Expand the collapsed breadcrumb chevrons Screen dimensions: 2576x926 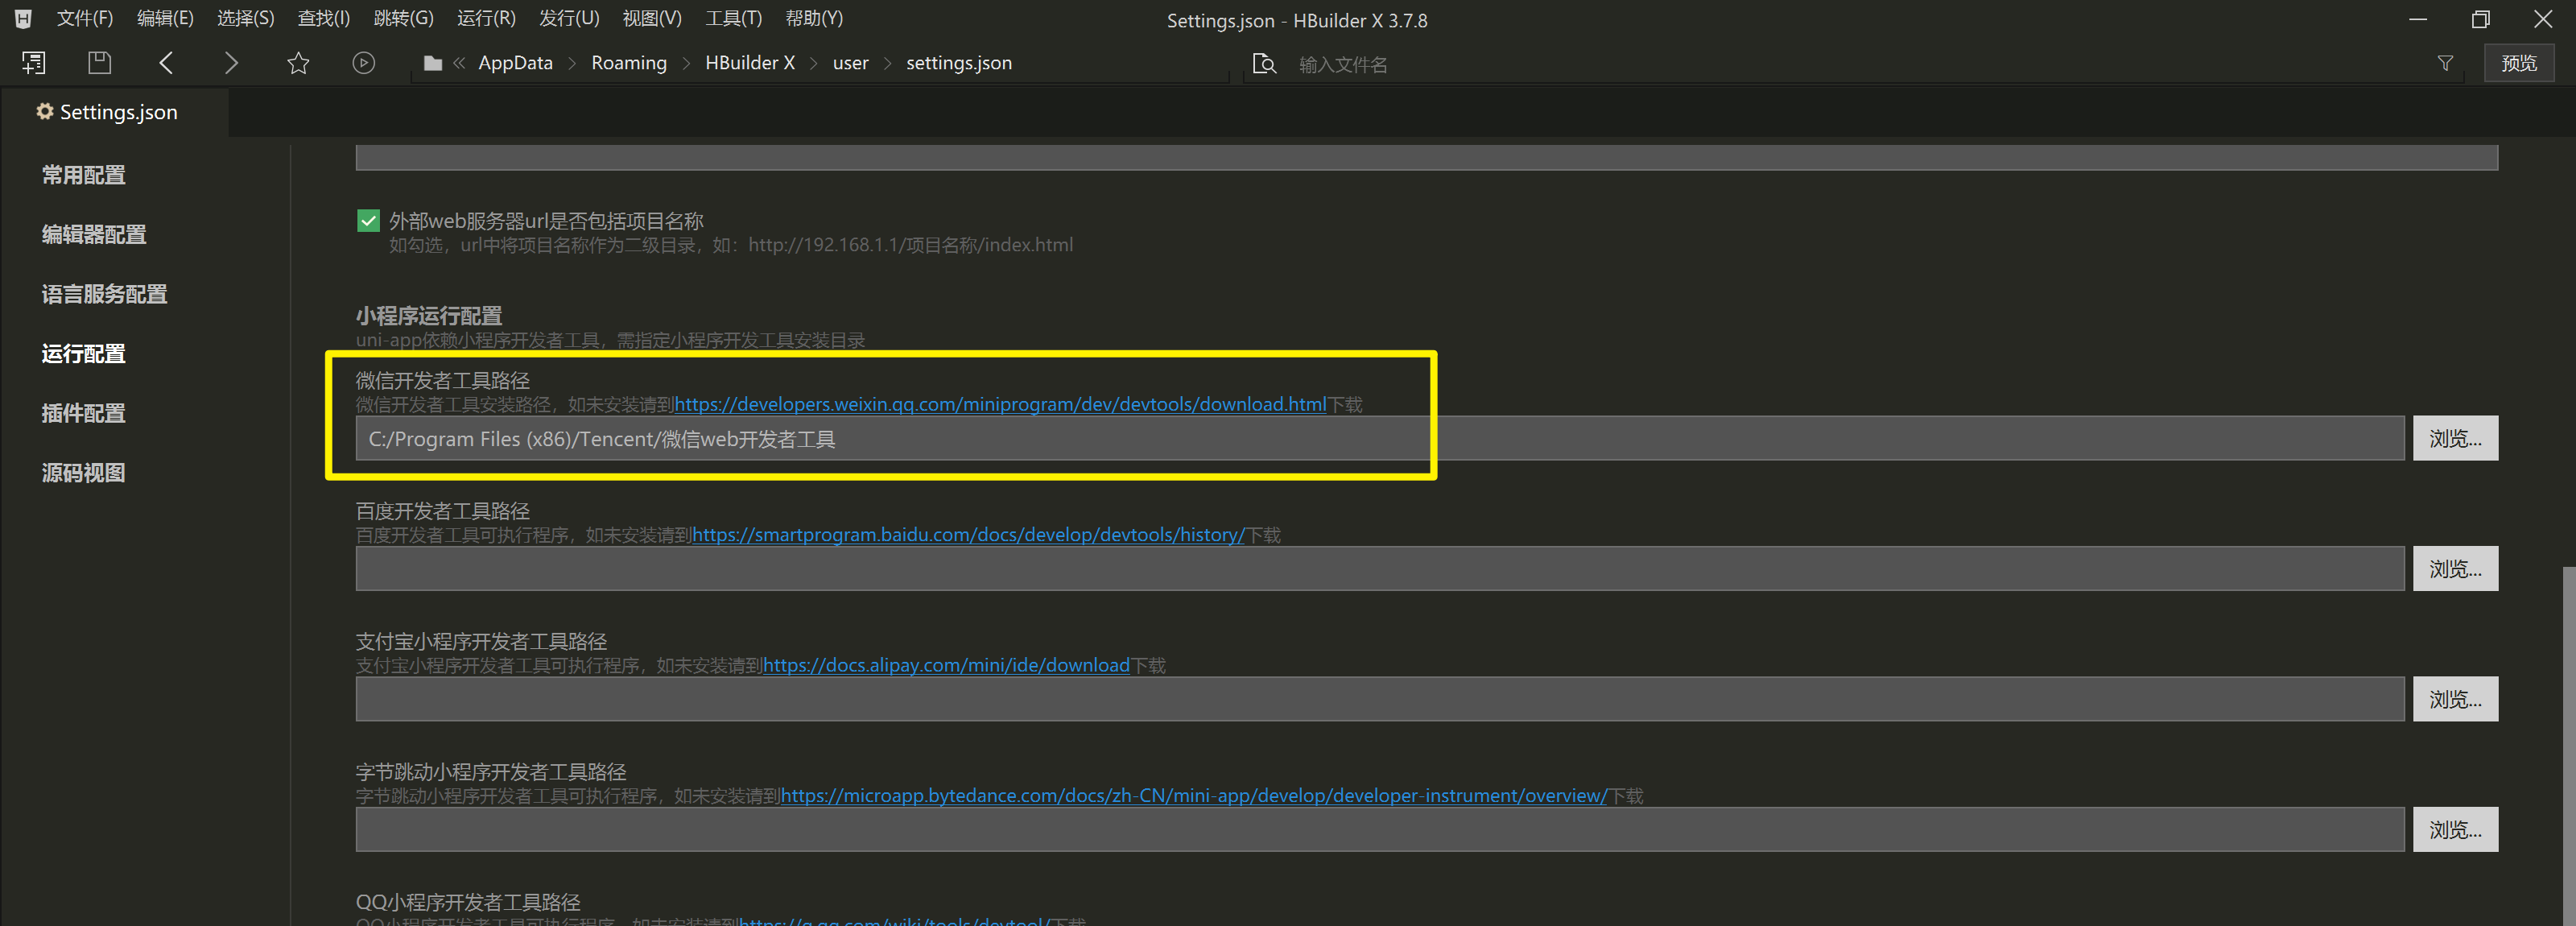click(x=459, y=63)
